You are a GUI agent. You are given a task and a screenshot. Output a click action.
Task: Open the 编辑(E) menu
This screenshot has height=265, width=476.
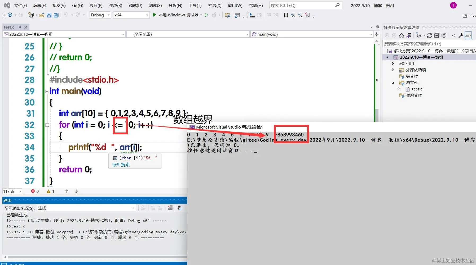point(39,5)
